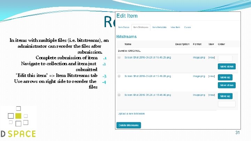Tick checkbox for Screen Shot 15.45.25 png

(119, 57)
